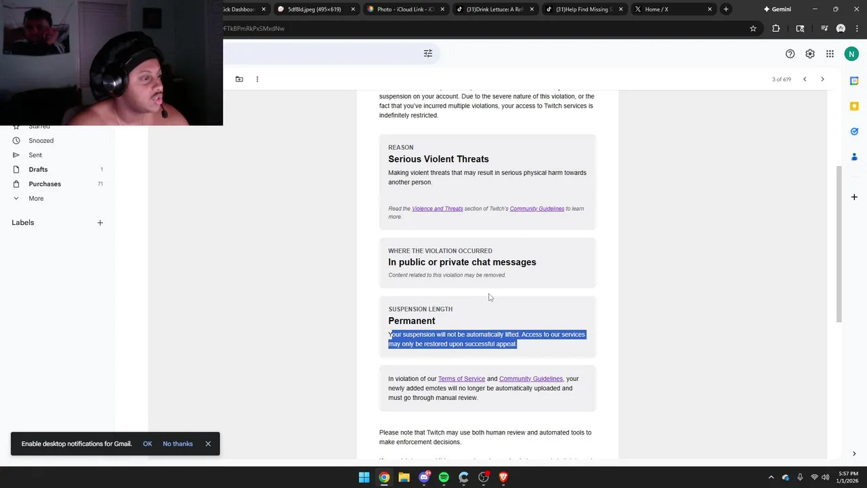Bookmark this page star icon
Viewport: 867px width, 488px height.
point(753,28)
